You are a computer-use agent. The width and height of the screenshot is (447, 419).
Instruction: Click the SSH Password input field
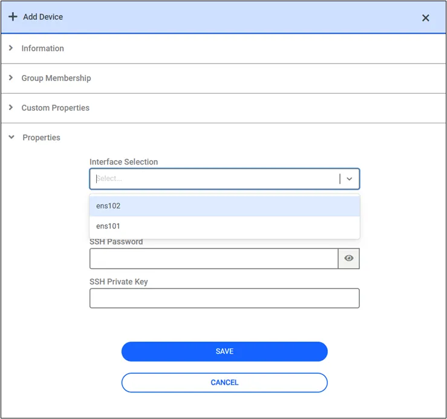[x=214, y=259]
